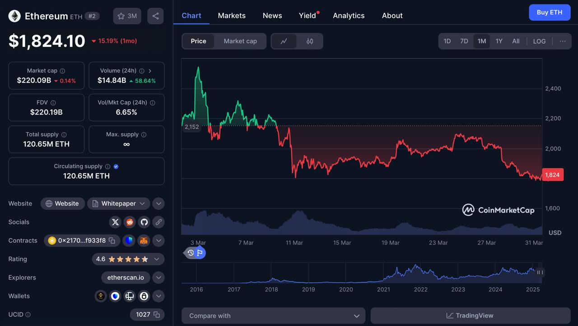Click 2,152 opening price label on chart

192,127
